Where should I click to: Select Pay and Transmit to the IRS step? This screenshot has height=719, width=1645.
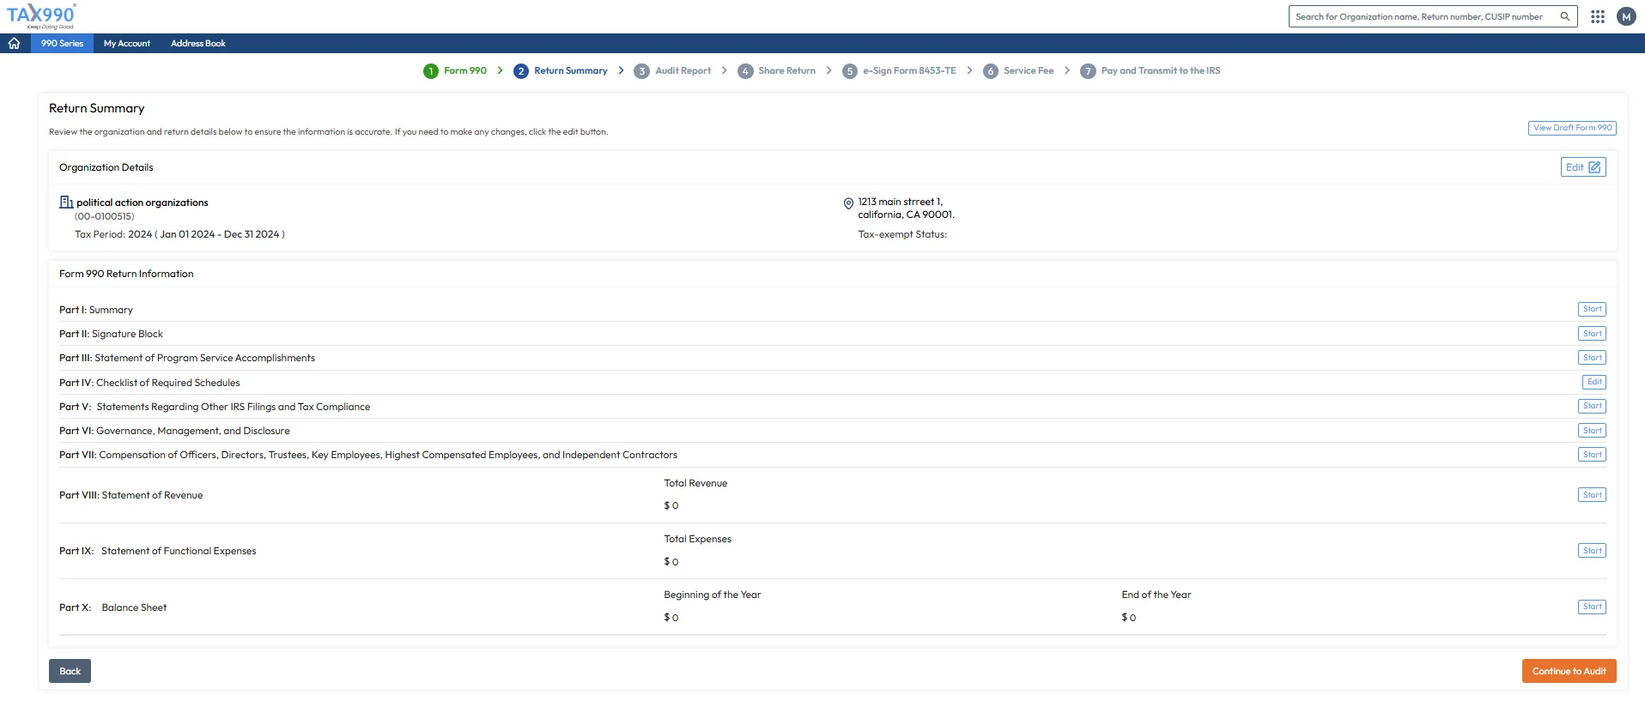(x=1161, y=70)
